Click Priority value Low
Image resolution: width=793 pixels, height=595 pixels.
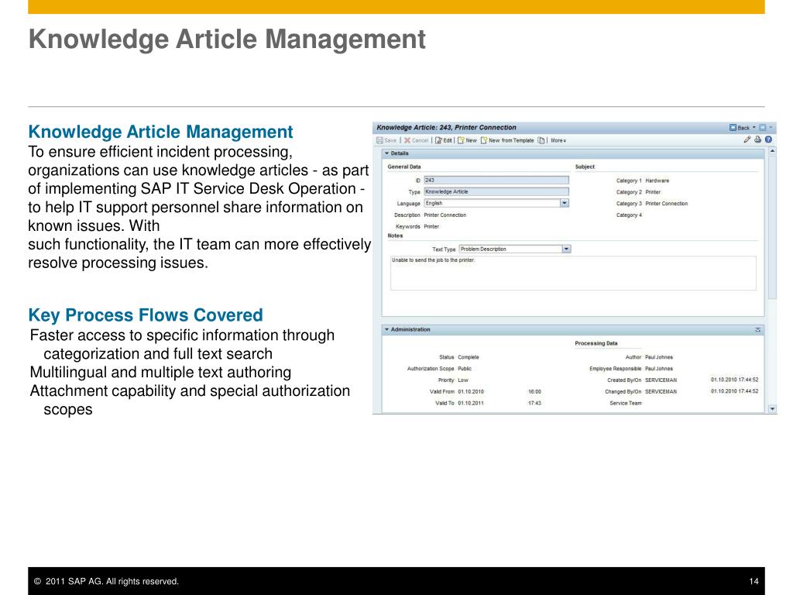coord(463,380)
